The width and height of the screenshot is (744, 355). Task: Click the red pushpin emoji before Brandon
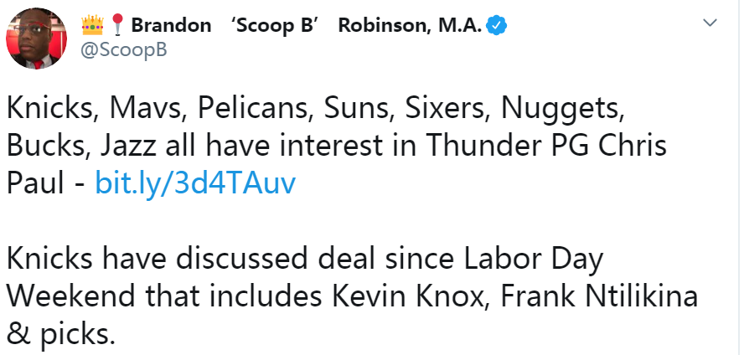click(x=117, y=25)
